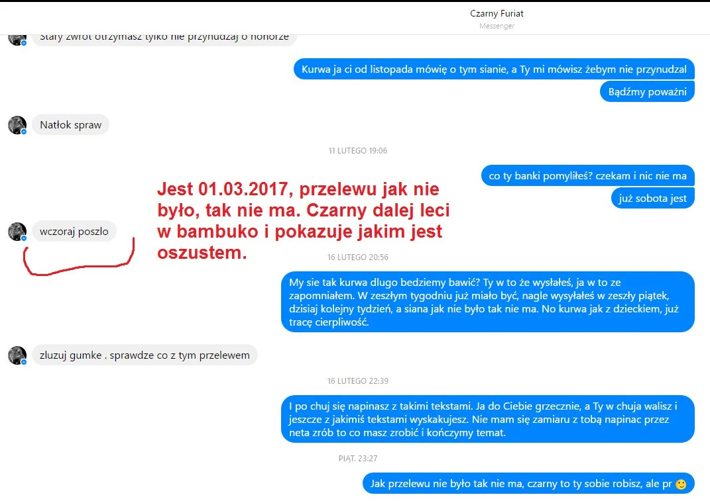710x503 pixels.
Task: Click the avatar next to 'wczoraj poszlo'
Action: point(17,232)
